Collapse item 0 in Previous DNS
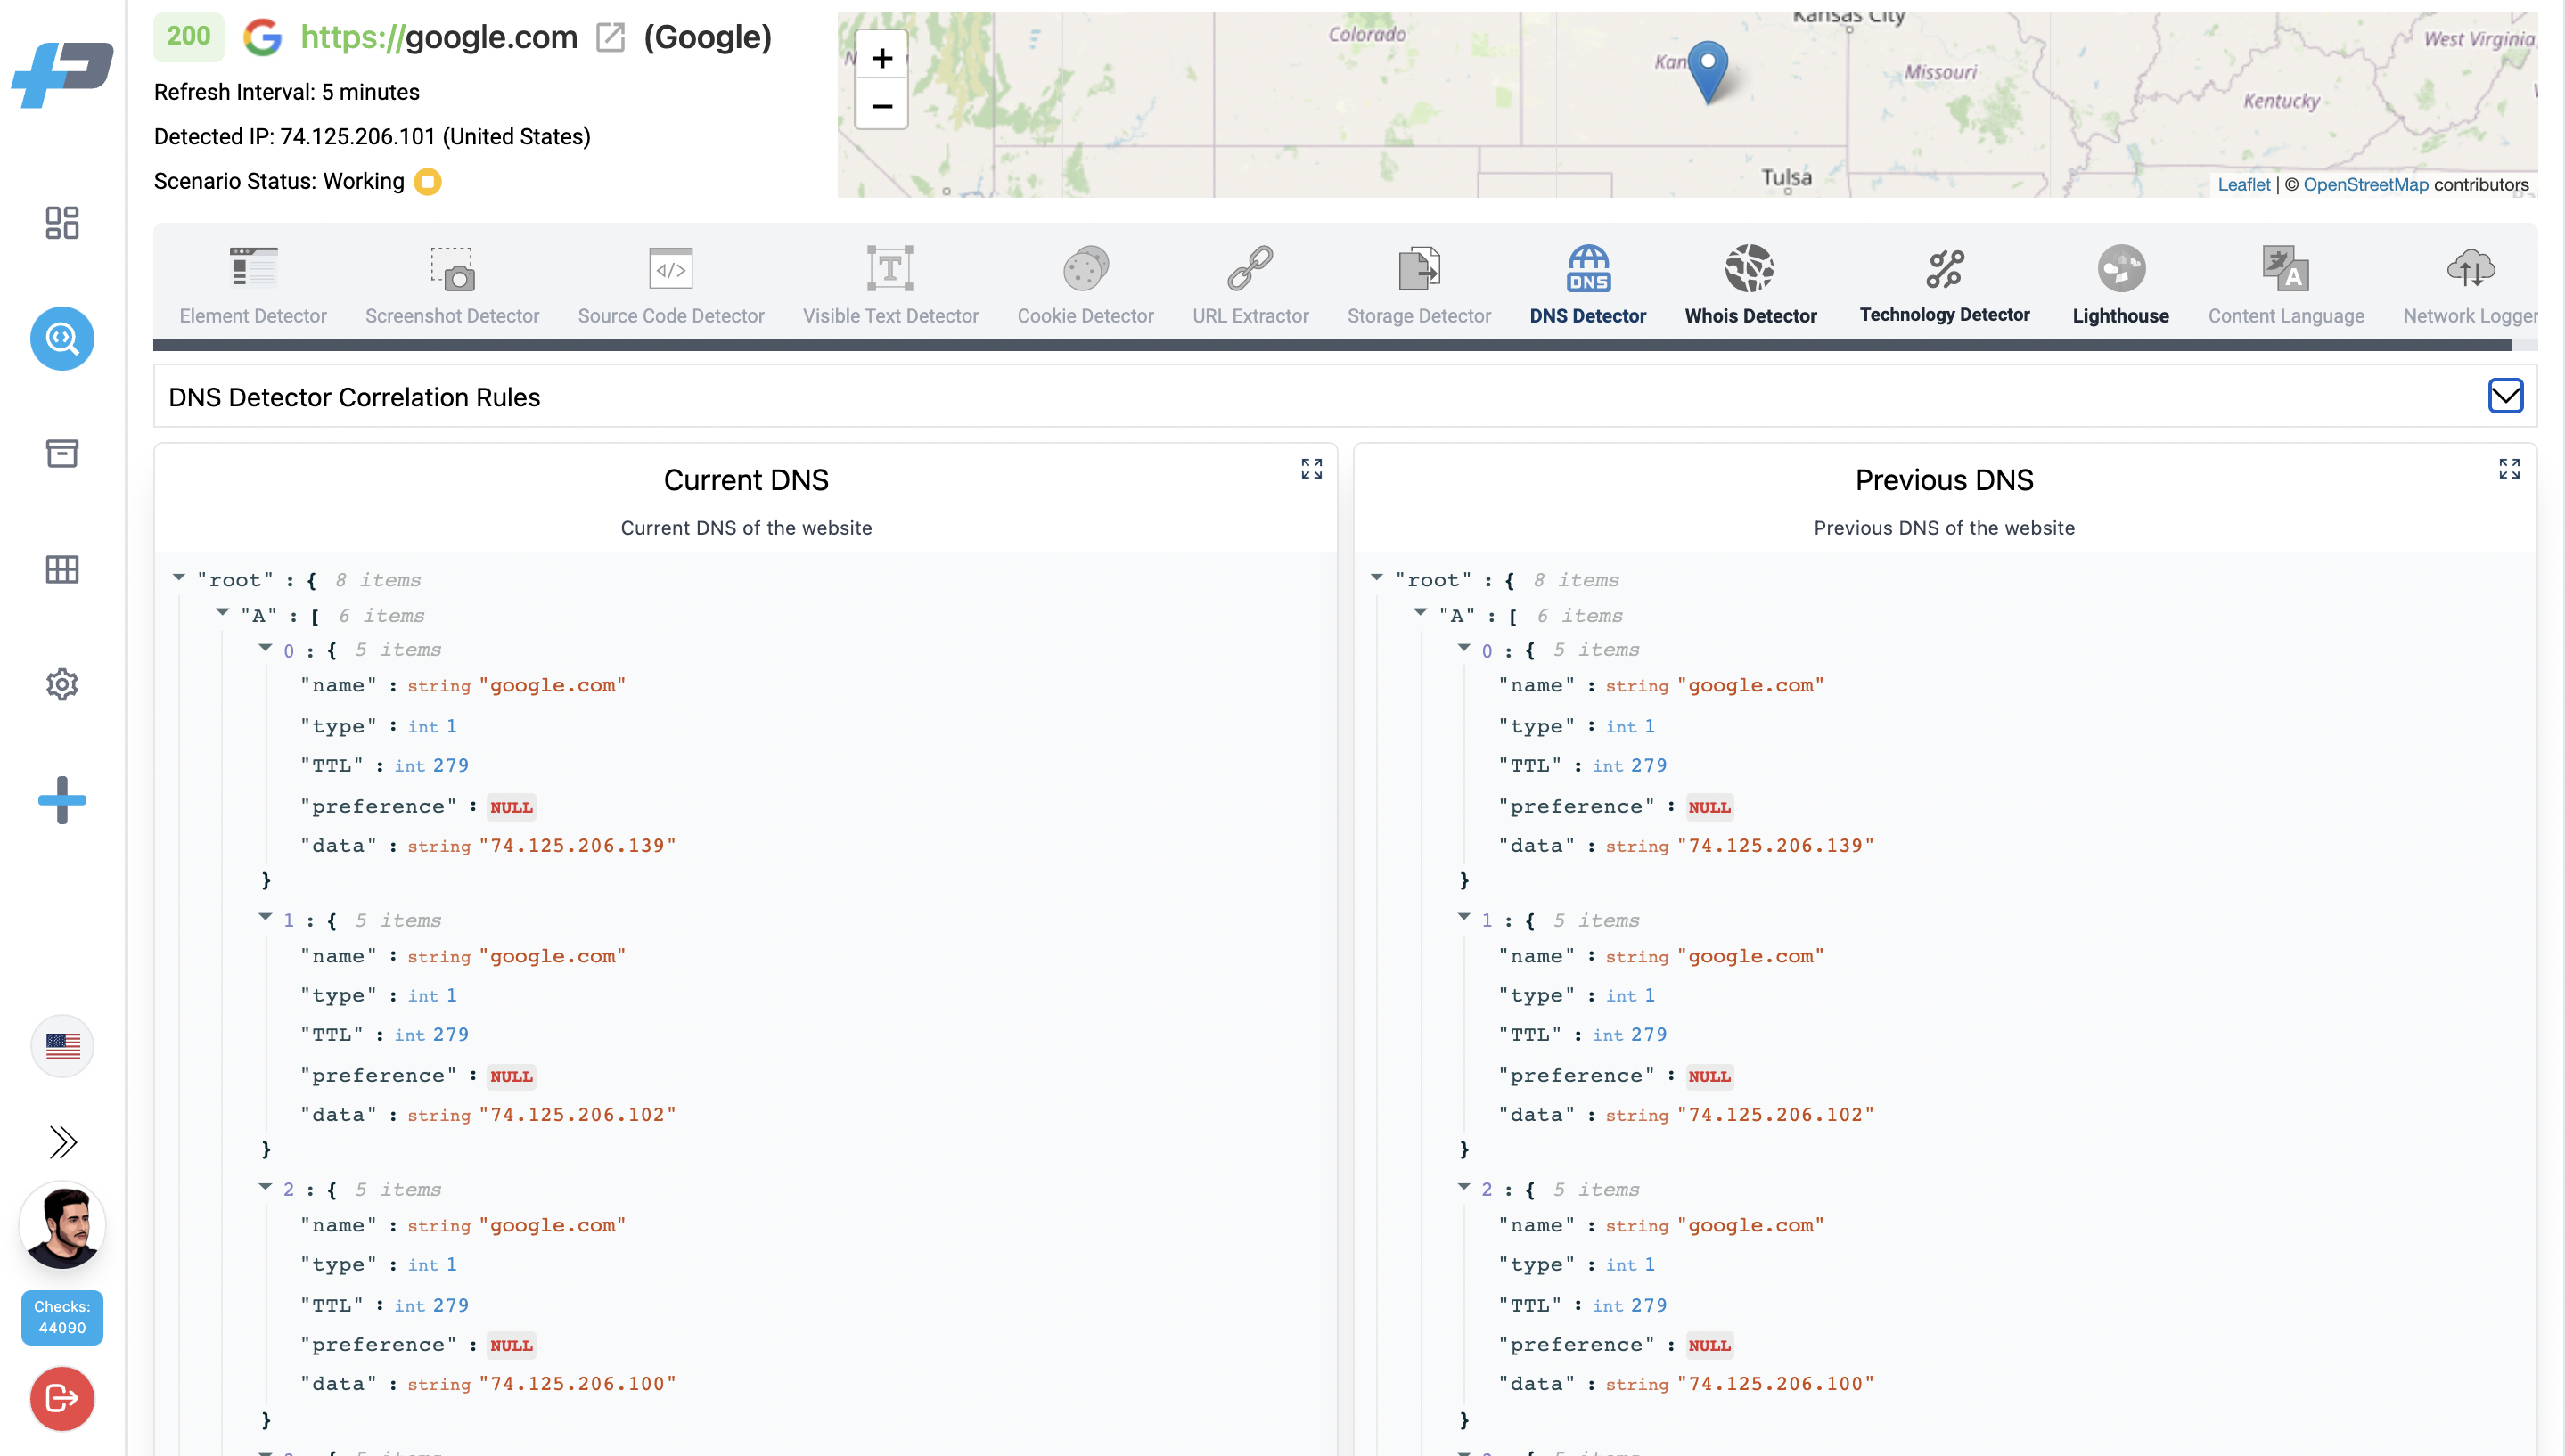2565x1456 pixels. (1463, 648)
